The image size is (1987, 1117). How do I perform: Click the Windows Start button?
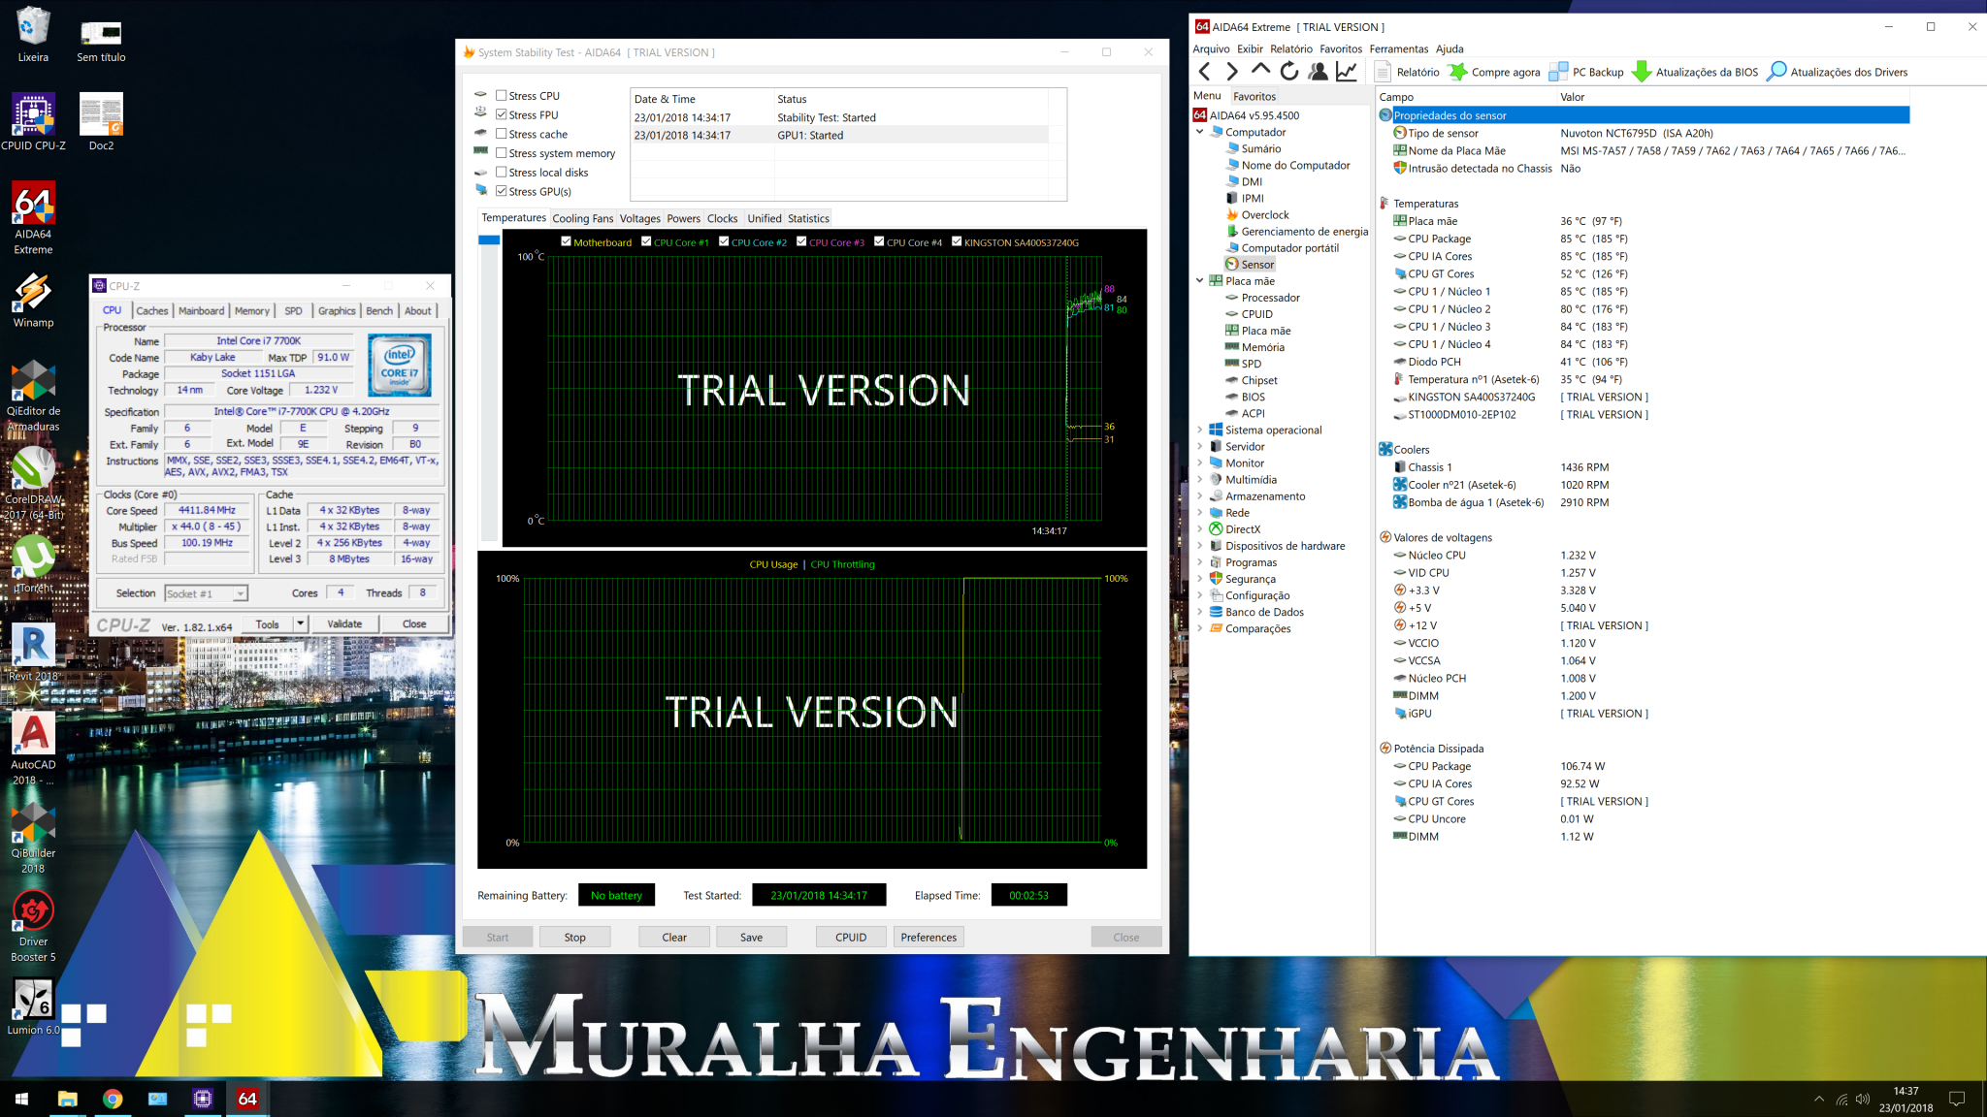pyautogui.click(x=21, y=1099)
